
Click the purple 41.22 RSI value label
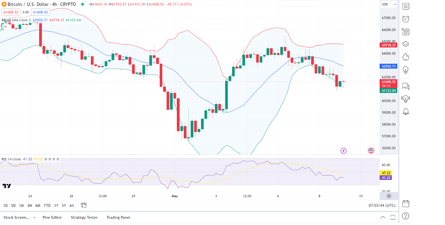[x=386, y=178]
